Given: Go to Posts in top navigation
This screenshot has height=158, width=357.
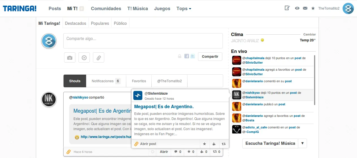Looking at the screenshot, I should 55,9.
